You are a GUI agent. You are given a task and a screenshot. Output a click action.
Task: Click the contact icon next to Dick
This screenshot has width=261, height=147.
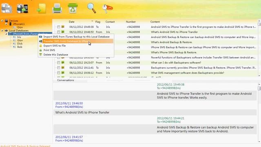pos(15,44)
